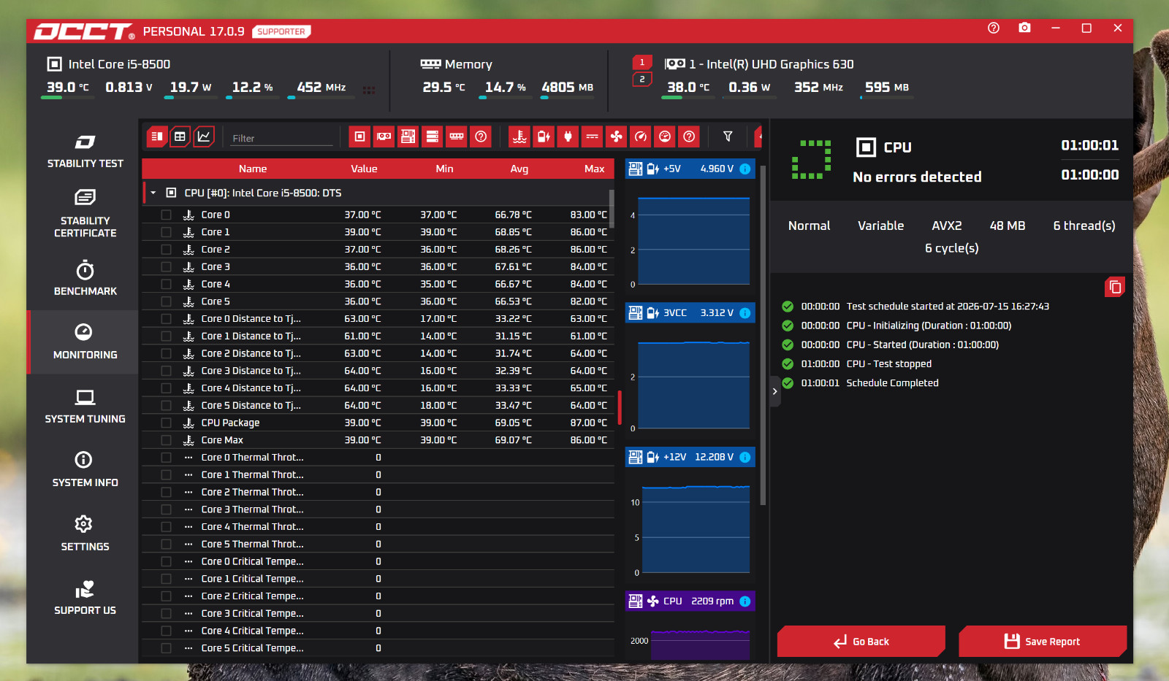Image resolution: width=1169 pixels, height=681 pixels.
Task: Check the CPU Package row checkbox
Action: pos(167,423)
